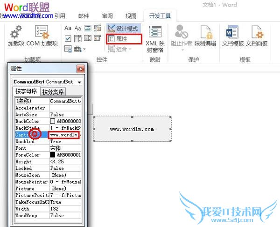Image resolution: width=280 pixels, height=227 pixels.
Task: Click the Height 44.25 value
Action: 65,161
